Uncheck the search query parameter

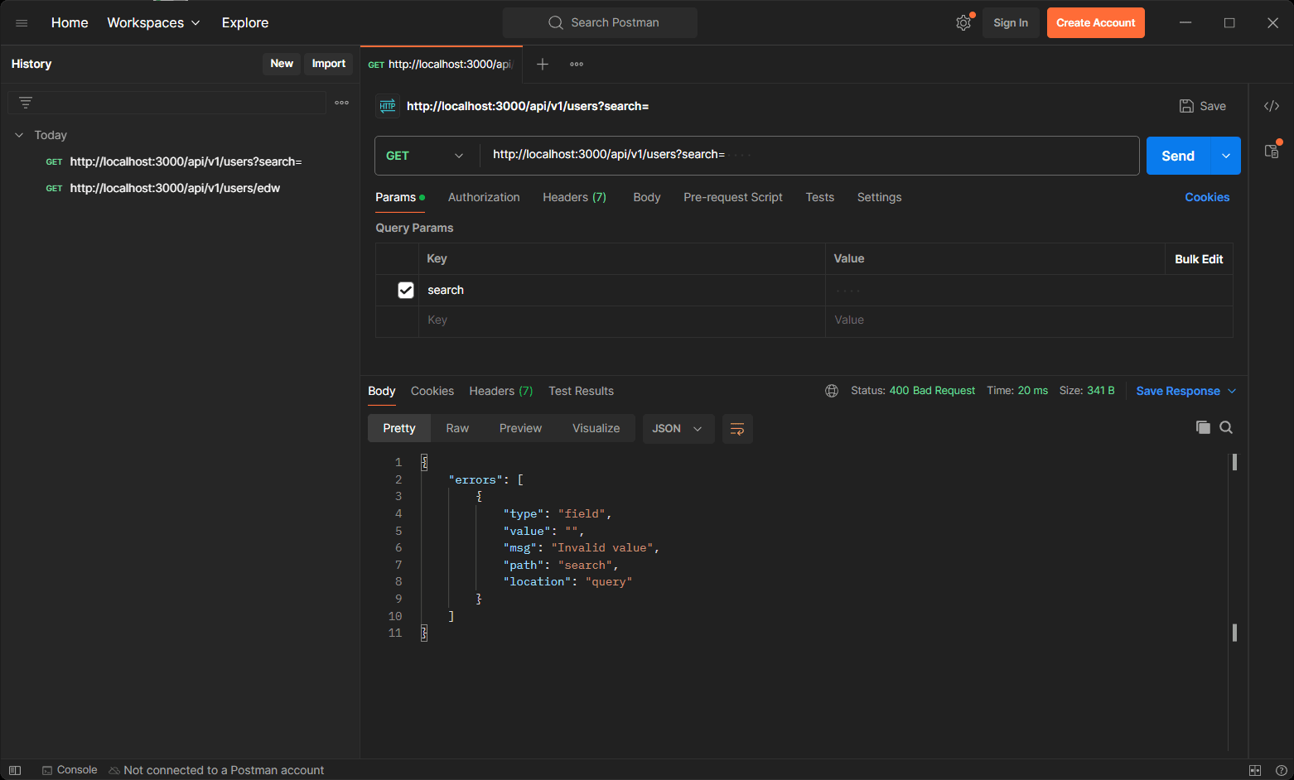(405, 290)
